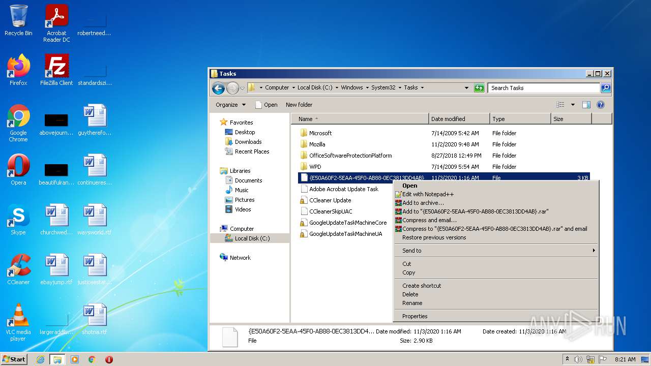Expand the view options dropdown arrow
Screen dimensions: 651x366
coord(573,105)
